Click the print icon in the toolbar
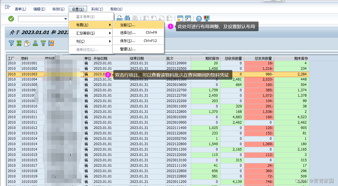 tap(119, 18)
